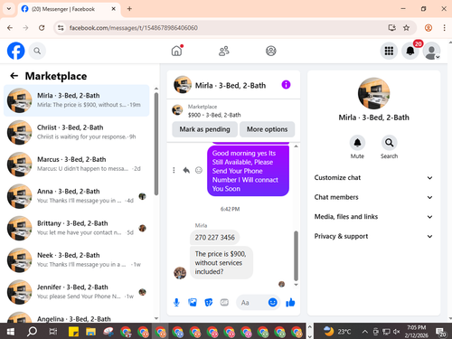Open the Menu grid icon
Image resolution: width=452 pixels, height=339 pixels.
tap(389, 51)
